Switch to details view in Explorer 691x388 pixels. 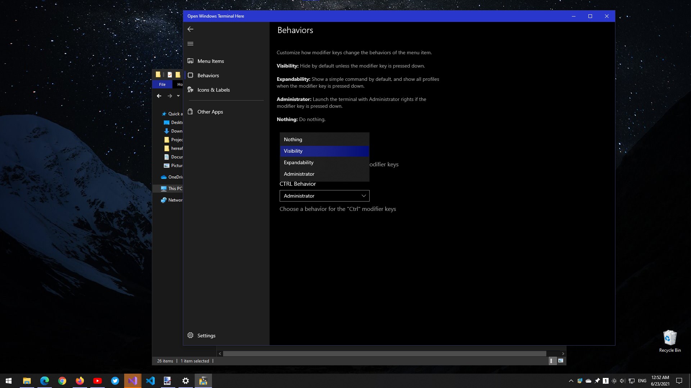point(551,361)
